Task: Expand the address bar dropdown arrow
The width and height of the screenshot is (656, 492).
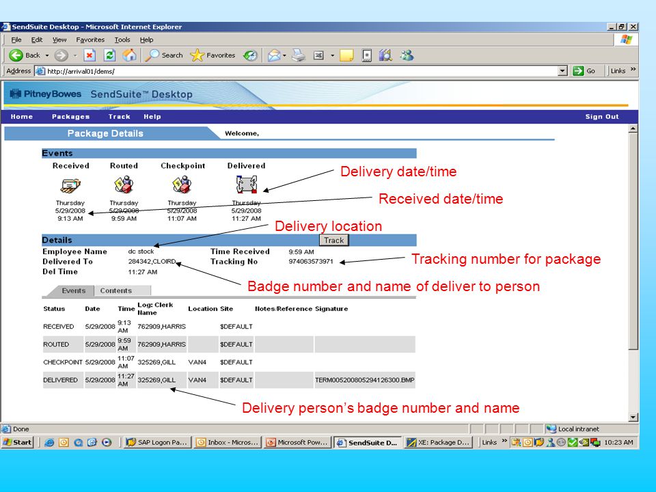Action: 562,71
